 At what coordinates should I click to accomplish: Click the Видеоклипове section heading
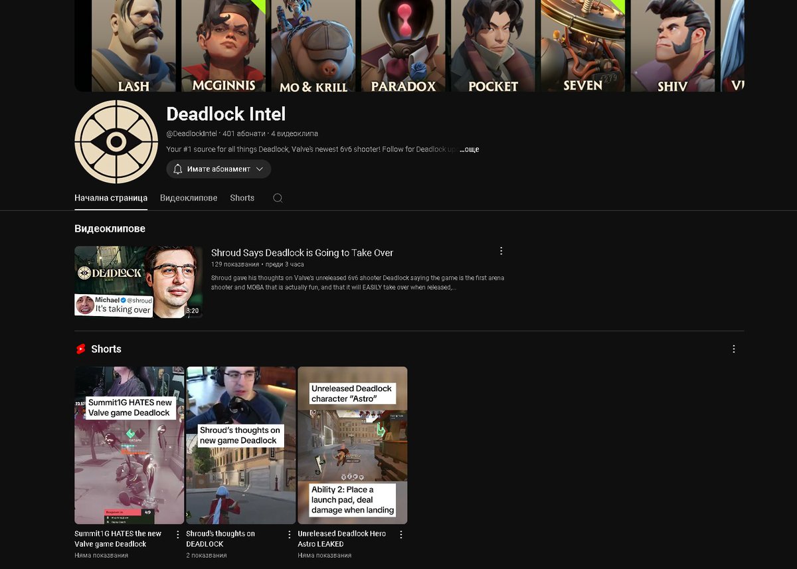tap(110, 229)
